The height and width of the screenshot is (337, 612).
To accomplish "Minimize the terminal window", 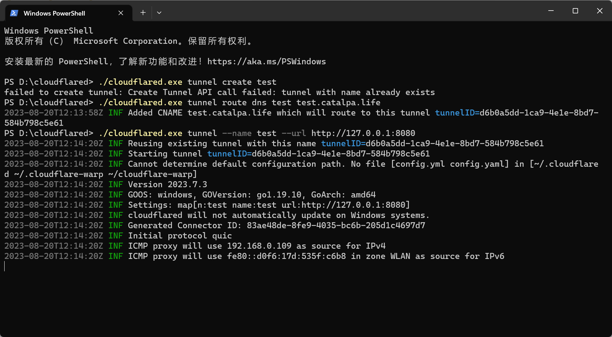I will pos(551,11).
